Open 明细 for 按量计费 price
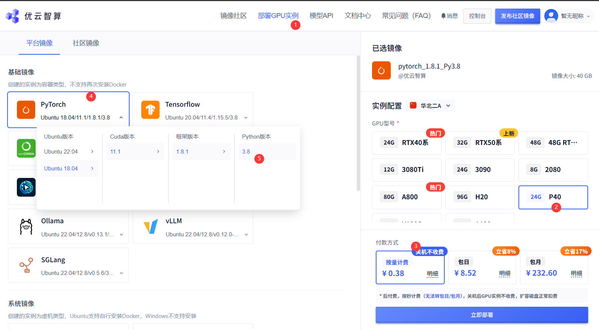This screenshot has width=599, height=330. (433, 274)
